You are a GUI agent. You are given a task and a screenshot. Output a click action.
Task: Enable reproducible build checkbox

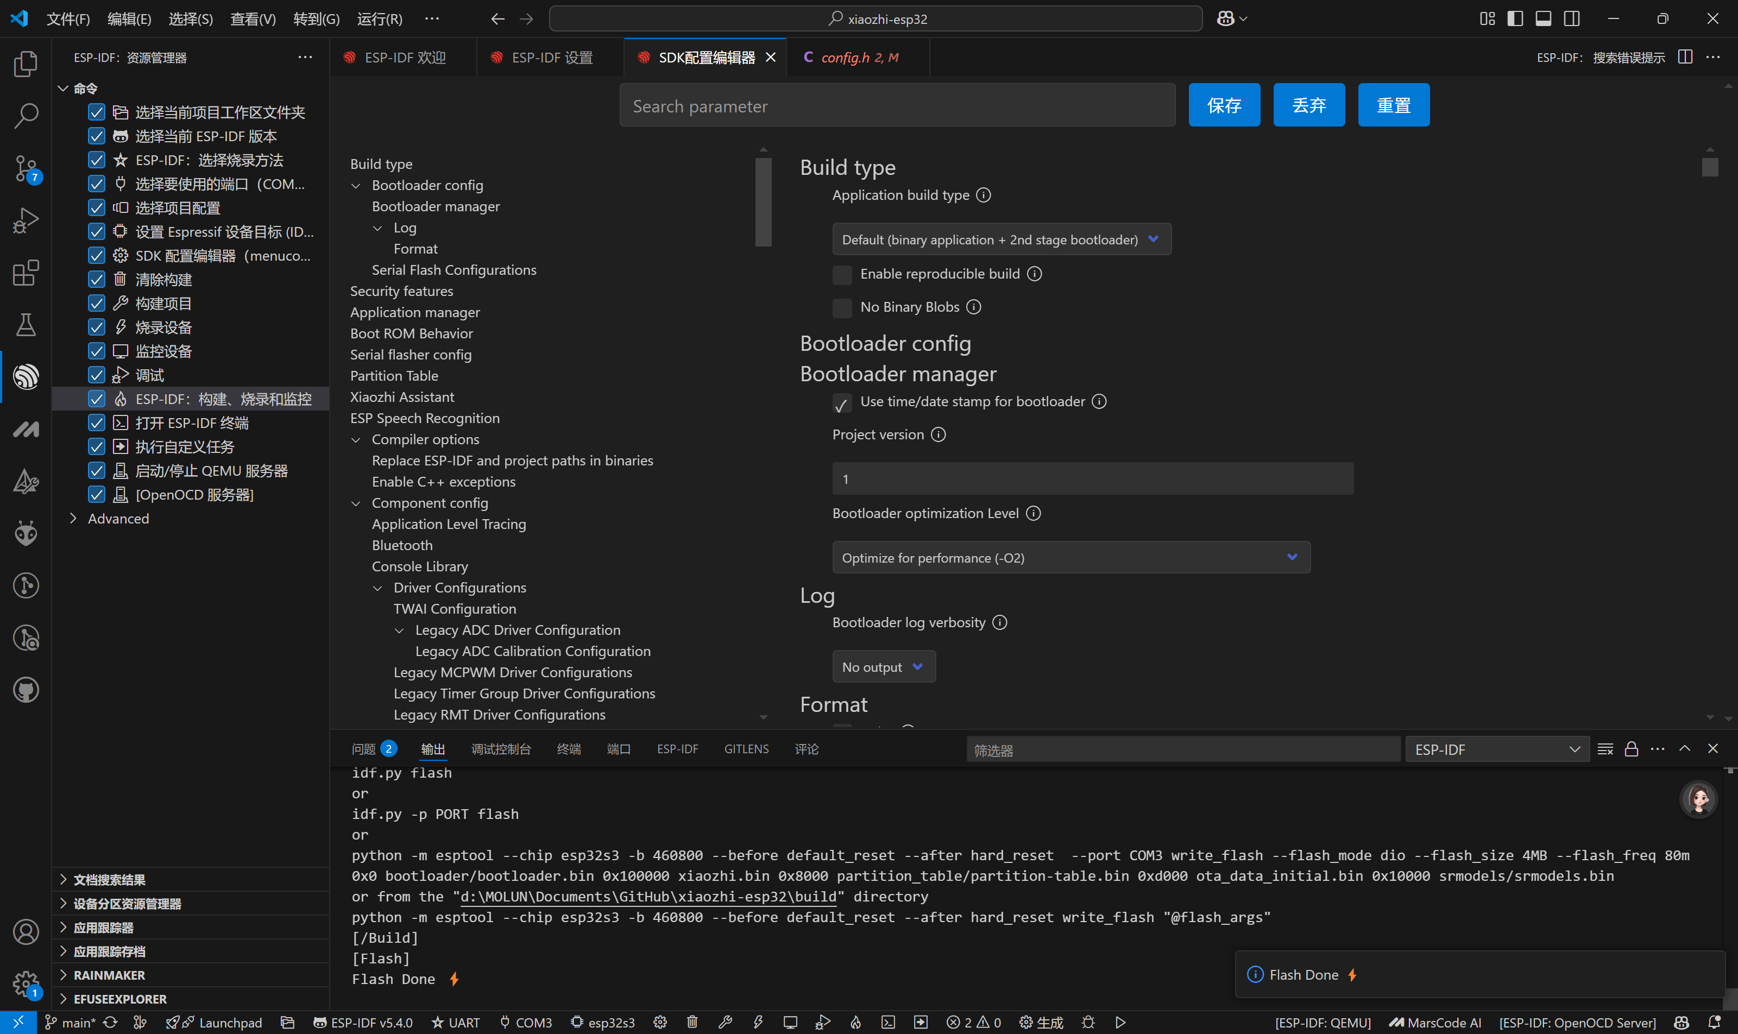(842, 275)
